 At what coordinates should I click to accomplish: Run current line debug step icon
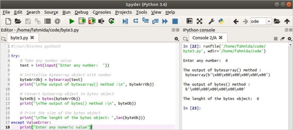pos(136,21)
